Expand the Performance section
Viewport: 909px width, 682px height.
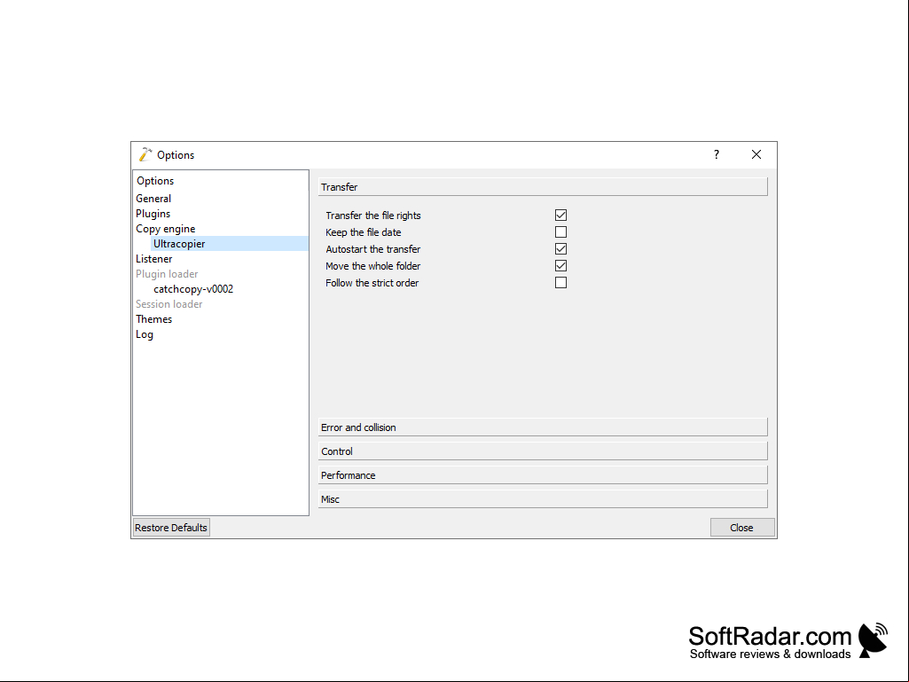[x=543, y=475]
